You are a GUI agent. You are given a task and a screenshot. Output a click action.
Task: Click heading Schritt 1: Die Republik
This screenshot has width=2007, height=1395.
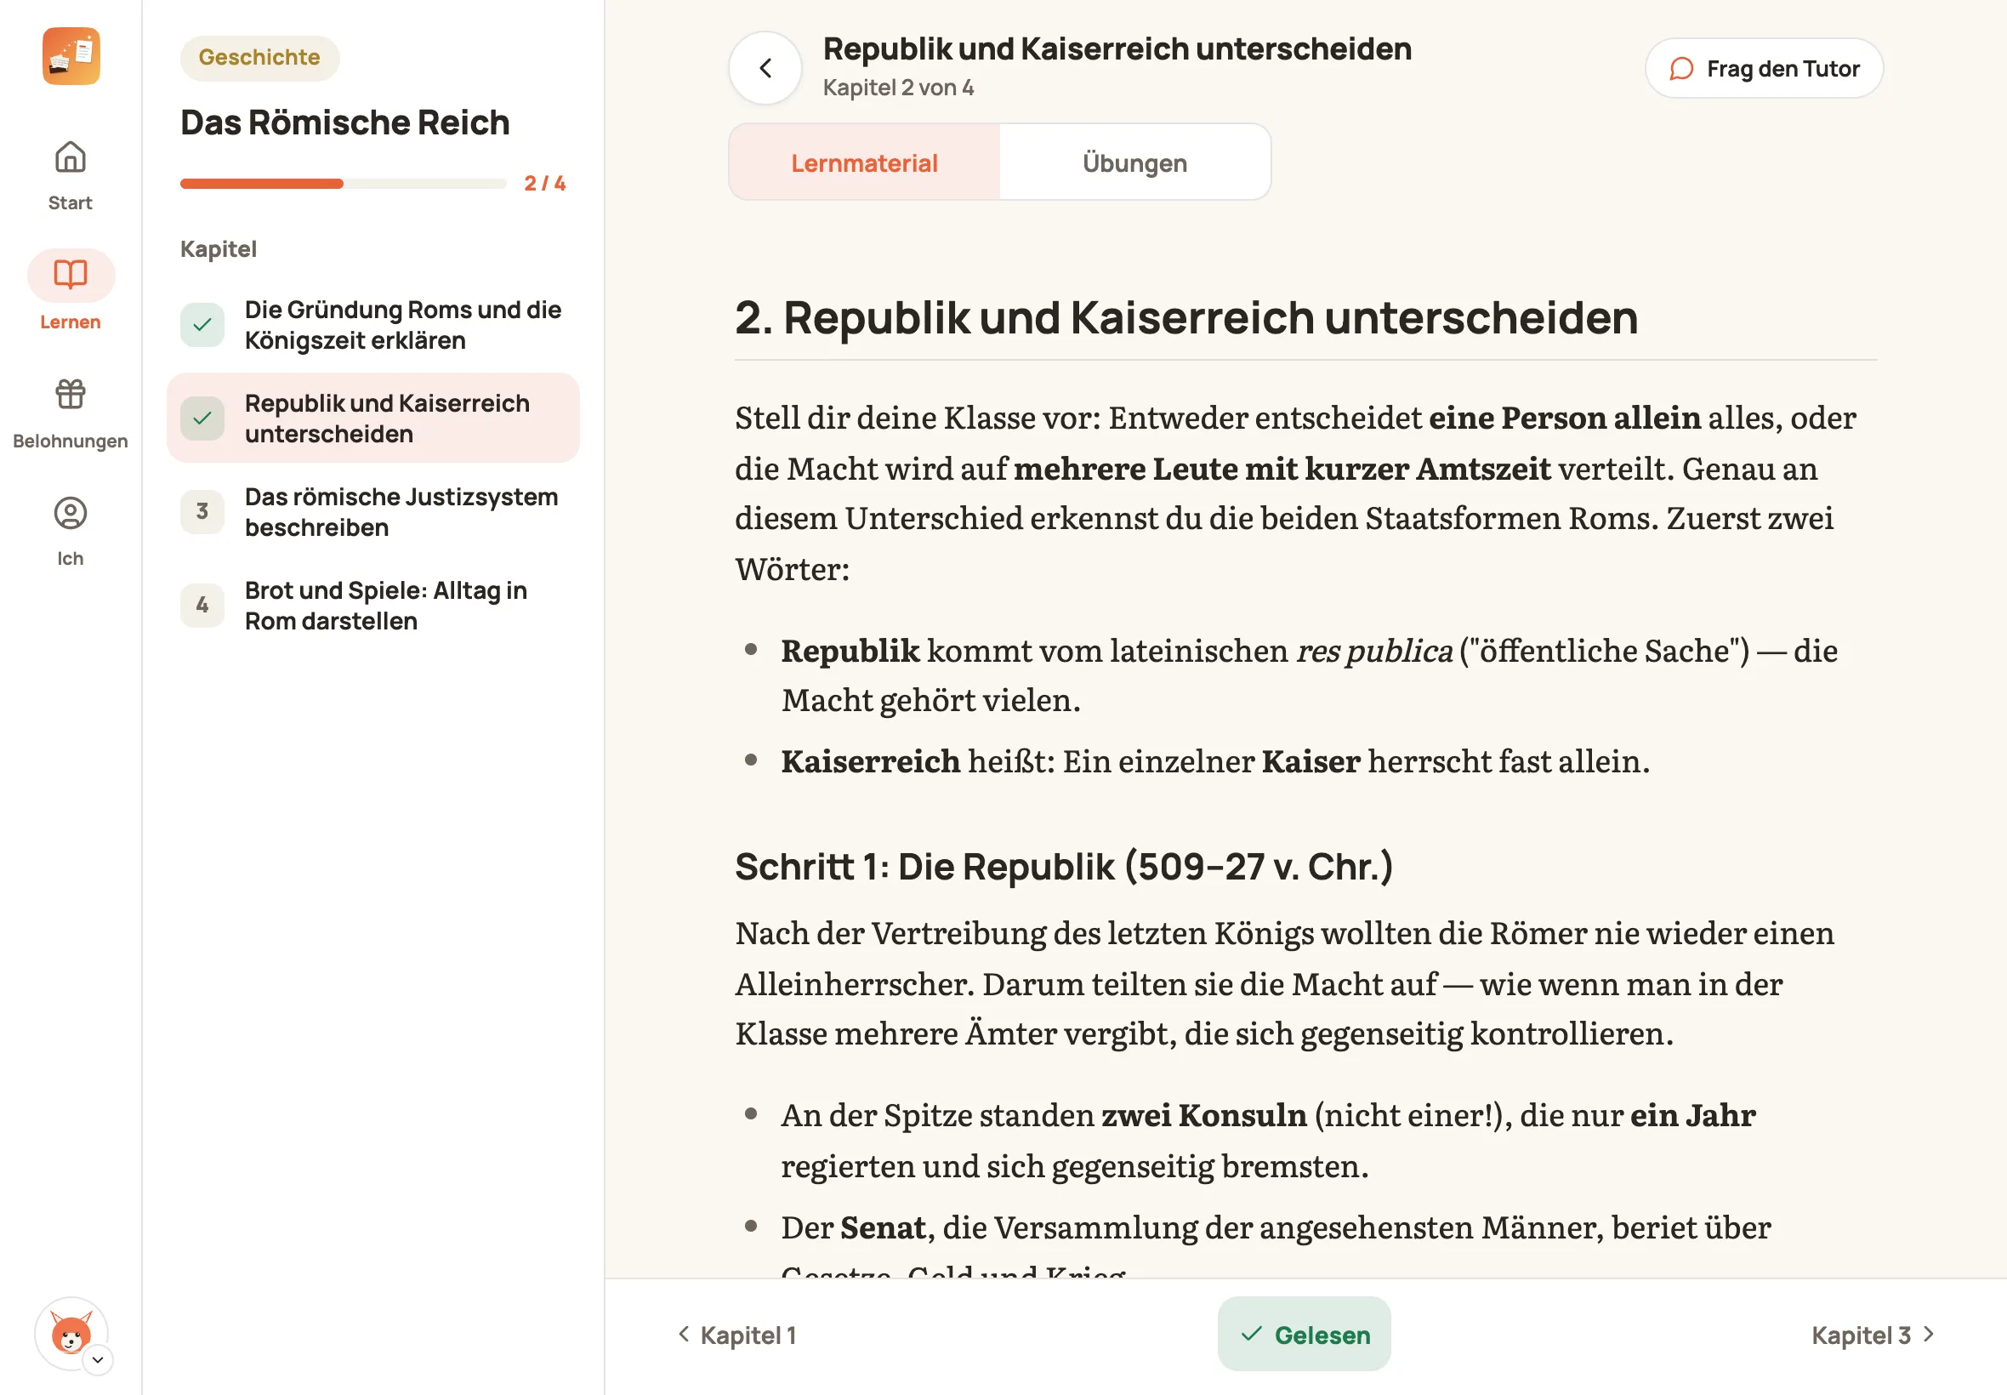tap(1063, 866)
